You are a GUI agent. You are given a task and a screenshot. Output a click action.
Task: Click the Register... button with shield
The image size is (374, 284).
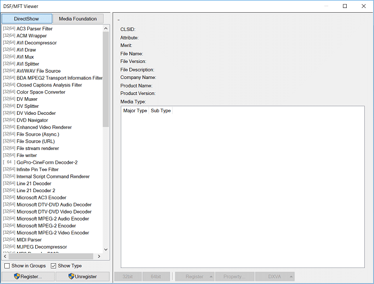click(x=28, y=277)
